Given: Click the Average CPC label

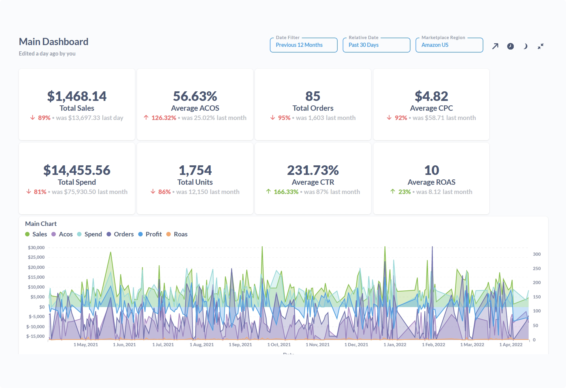Looking at the screenshot, I should click(x=431, y=108).
